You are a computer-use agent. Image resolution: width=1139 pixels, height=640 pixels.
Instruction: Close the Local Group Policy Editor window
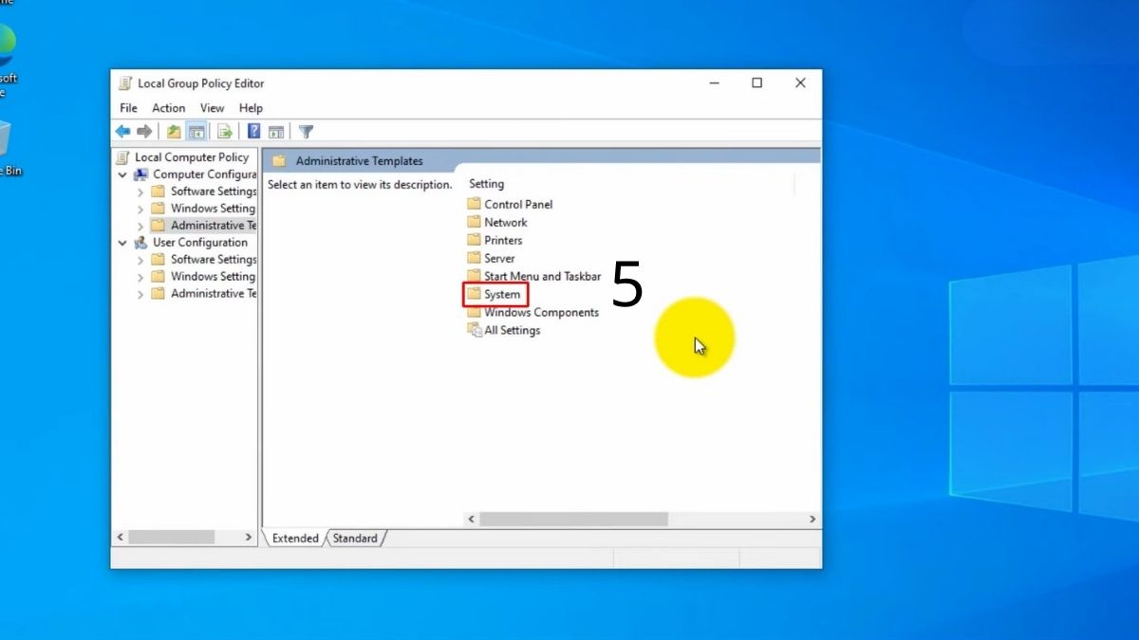click(800, 83)
